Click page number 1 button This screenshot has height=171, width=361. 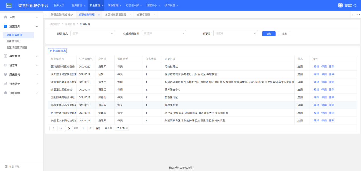[x=61, y=128]
